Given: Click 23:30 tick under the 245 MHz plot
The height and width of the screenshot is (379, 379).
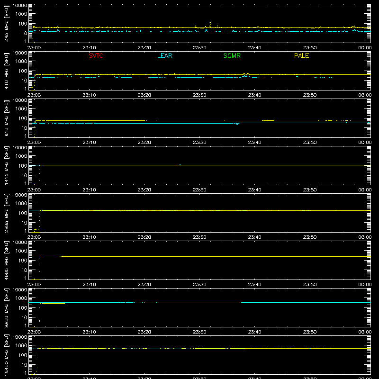Looking at the screenshot, I should 199,48.
